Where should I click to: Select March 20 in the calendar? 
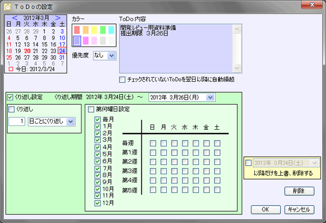tap(27, 51)
